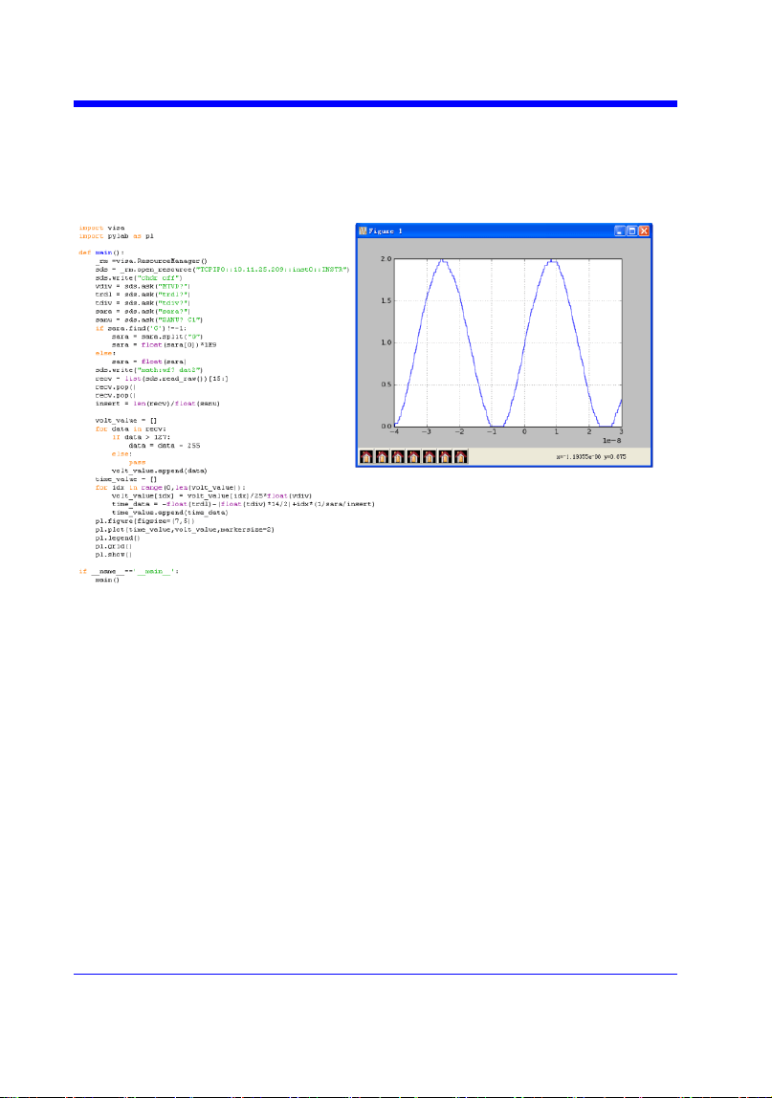
Task: Click the Figure 1 window title icon
Action: [x=363, y=231]
